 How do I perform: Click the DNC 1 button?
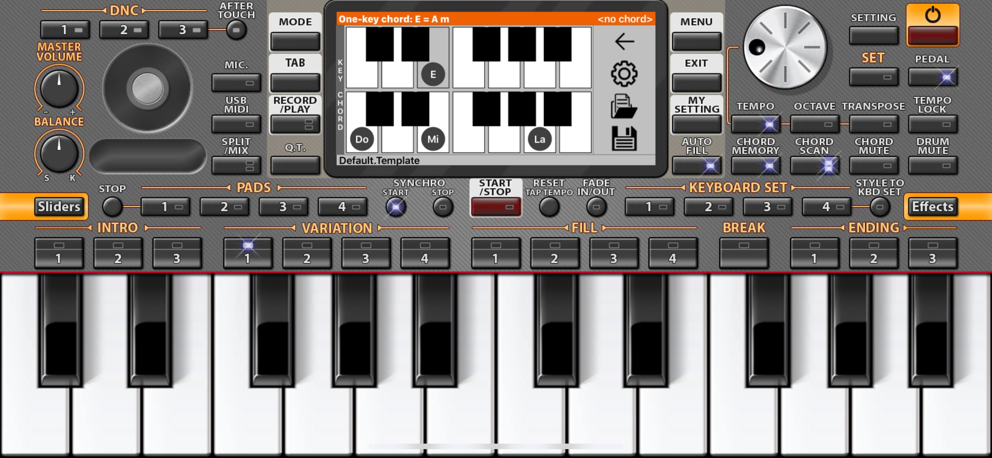click(x=65, y=30)
